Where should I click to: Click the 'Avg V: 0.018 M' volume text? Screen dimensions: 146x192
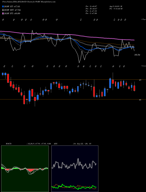[x=116, y=6]
